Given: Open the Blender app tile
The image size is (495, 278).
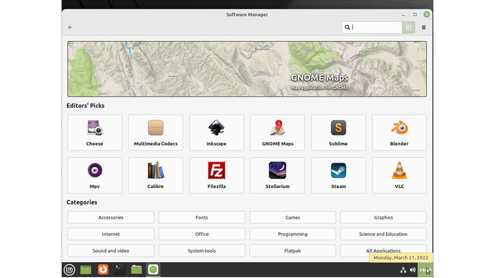Looking at the screenshot, I should (x=399, y=133).
